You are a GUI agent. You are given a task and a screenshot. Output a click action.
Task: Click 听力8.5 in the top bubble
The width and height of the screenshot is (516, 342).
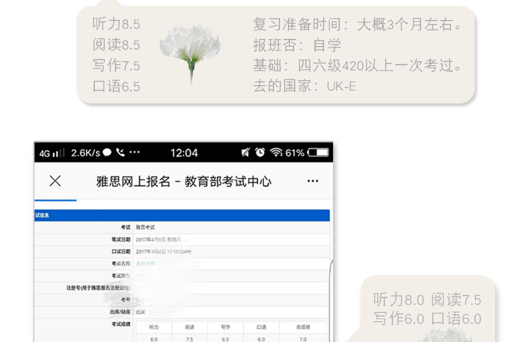pyautogui.click(x=116, y=24)
